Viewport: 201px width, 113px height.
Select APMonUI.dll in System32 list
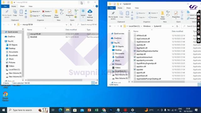(141, 35)
